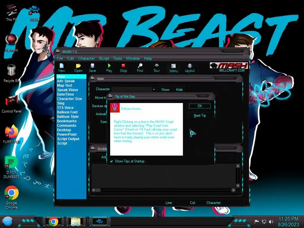This screenshot has height=228, width=304.
Task: Select the D FOR DUMBASS shortcut
Action: pos(12,167)
